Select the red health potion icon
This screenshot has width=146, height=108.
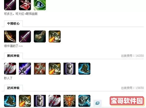(x=25, y=5)
